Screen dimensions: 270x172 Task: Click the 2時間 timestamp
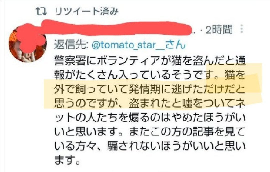tap(219, 30)
